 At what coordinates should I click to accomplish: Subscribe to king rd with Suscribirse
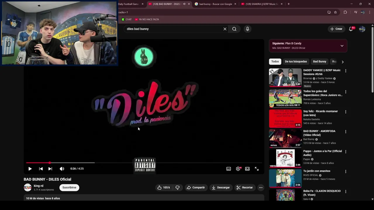[x=69, y=188]
